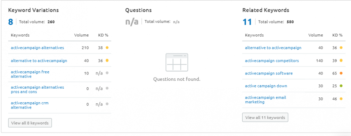Click the empty table icon above Questions not found
Image resolution: width=351 pixels, height=136 pixels.
[x=177, y=62]
